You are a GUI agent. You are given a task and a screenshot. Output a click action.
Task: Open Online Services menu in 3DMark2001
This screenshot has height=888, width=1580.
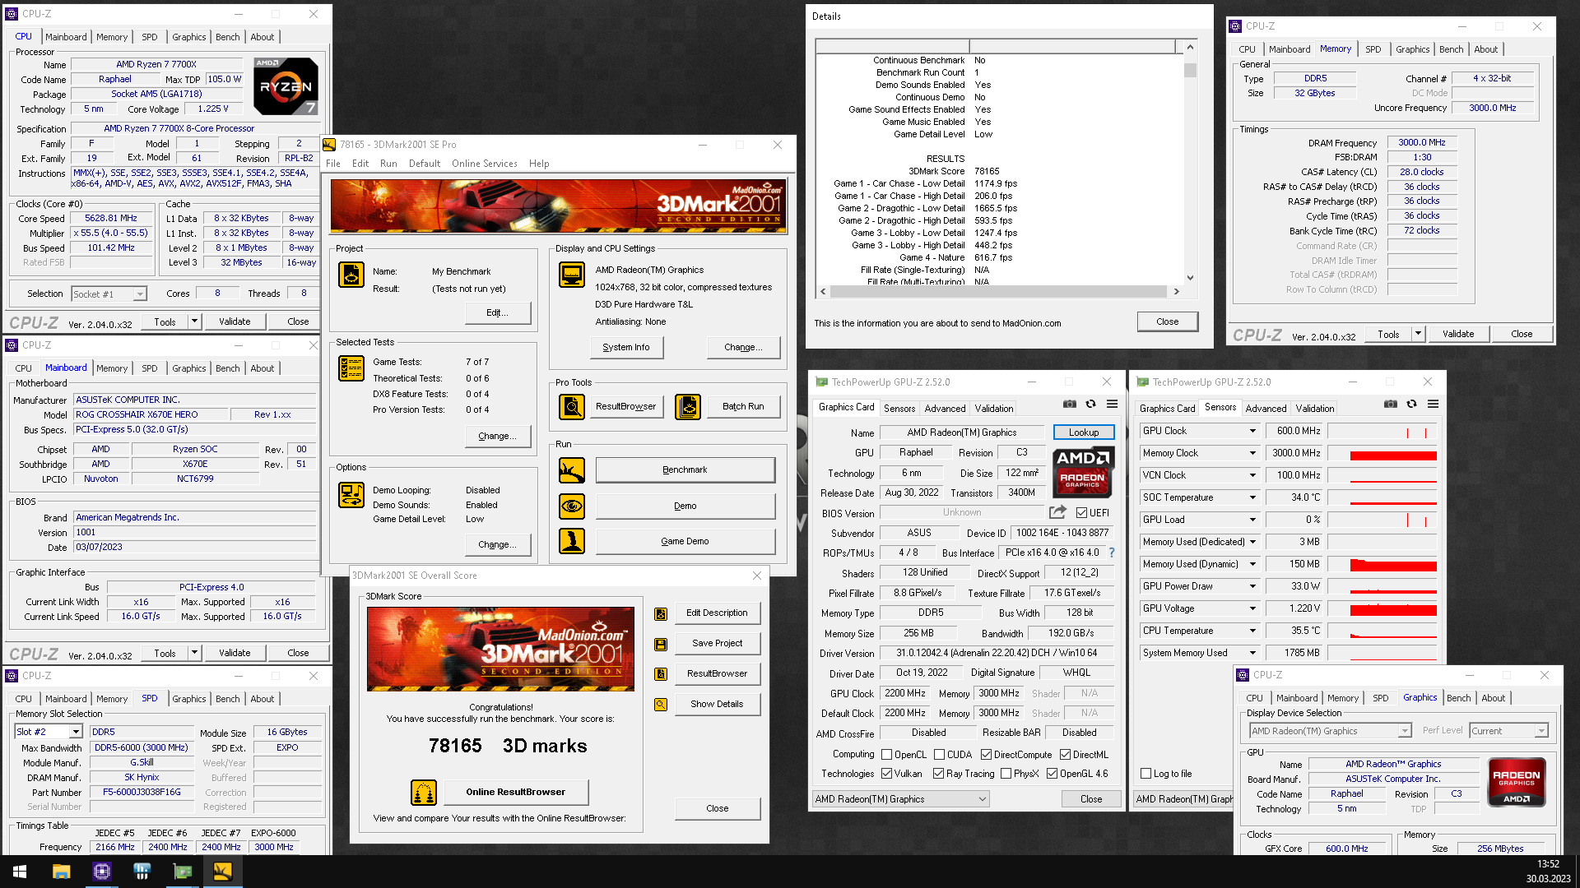(484, 164)
